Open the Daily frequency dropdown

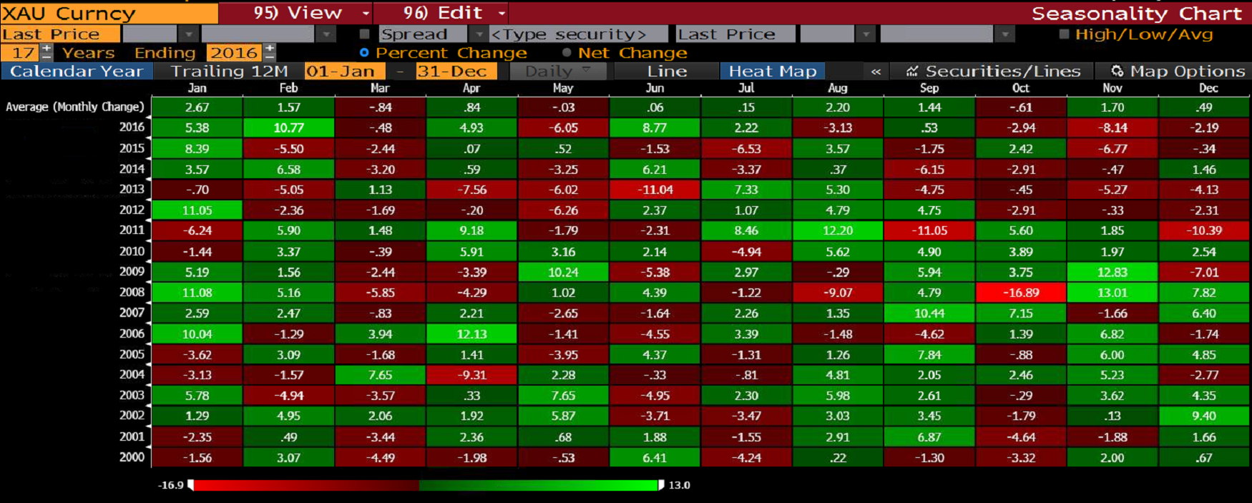(586, 70)
